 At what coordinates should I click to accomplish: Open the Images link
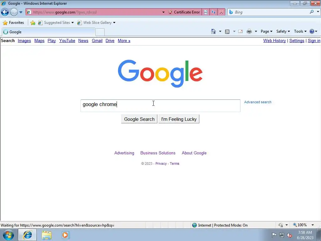pos(24,40)
